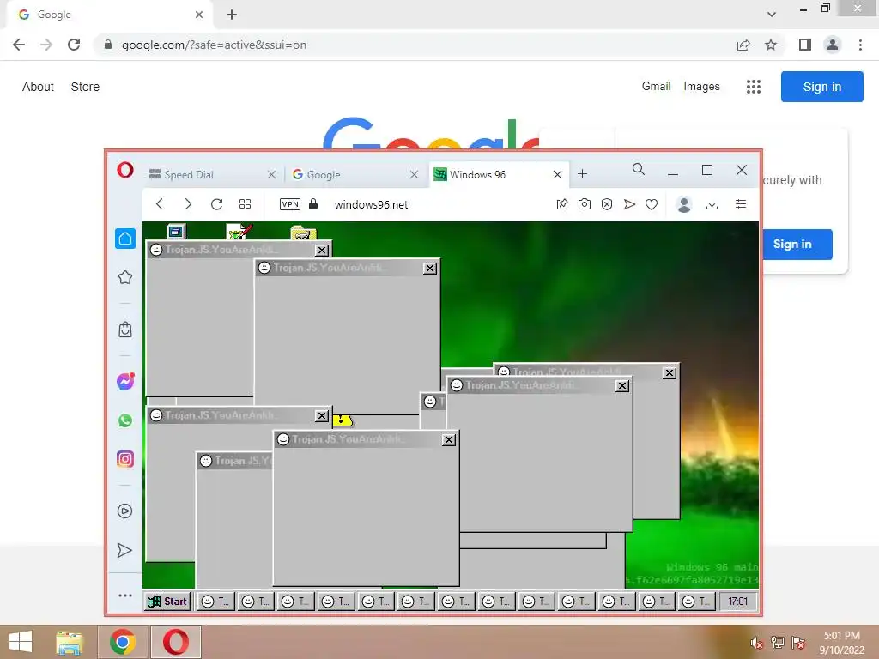
Task: Bookmark page with Chrome star icon
Action: 771,45
